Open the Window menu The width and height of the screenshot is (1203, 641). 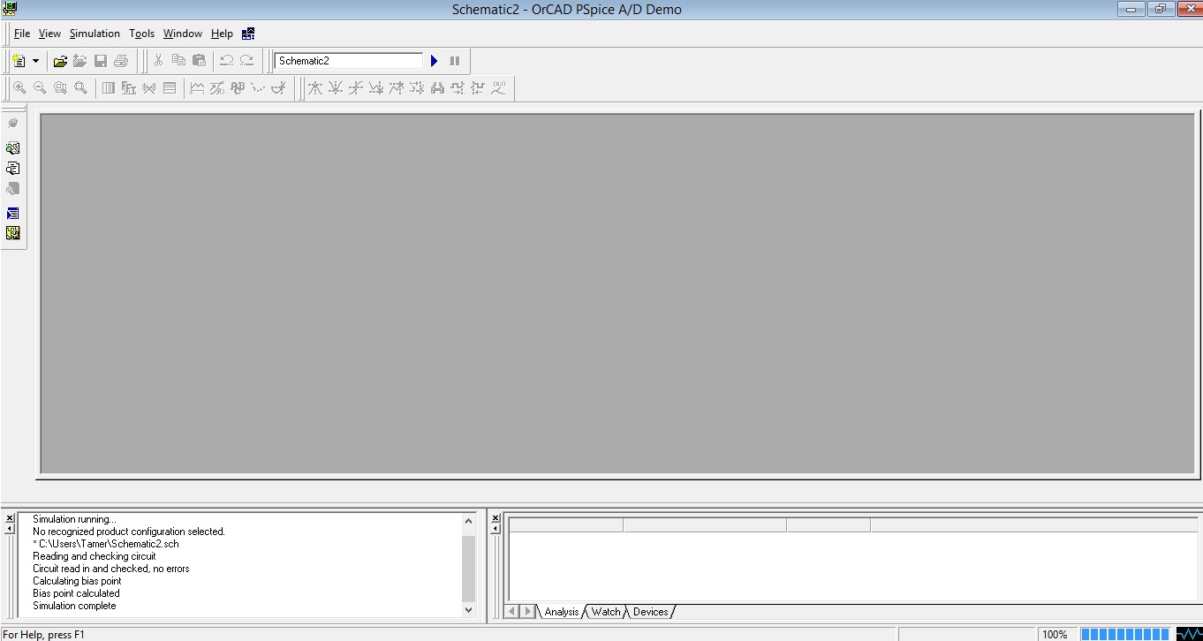tap(183, 34)
